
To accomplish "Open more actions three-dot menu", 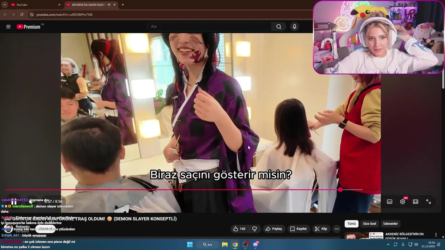I will pos(337,229).
